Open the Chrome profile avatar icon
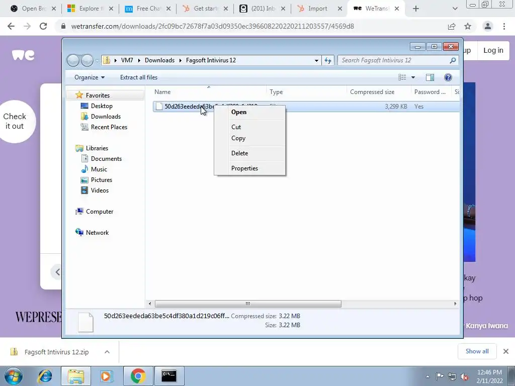Image resolution: width=515 pixels, height=386 pixels. [x=488, y=26]
